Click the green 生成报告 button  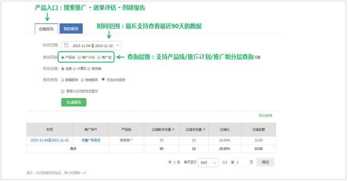tap(74, 102)
